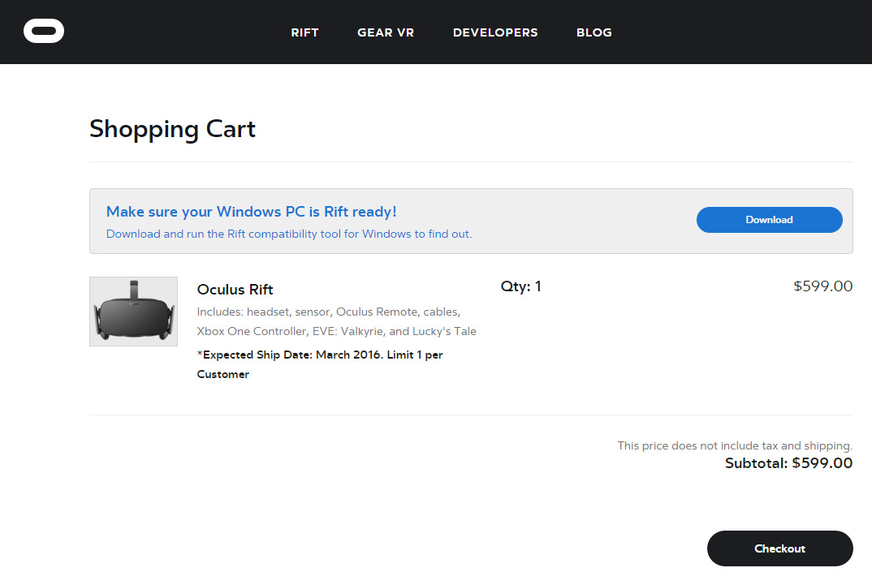
Task: Click the Qty: 1 label
Action: (520, 286)
